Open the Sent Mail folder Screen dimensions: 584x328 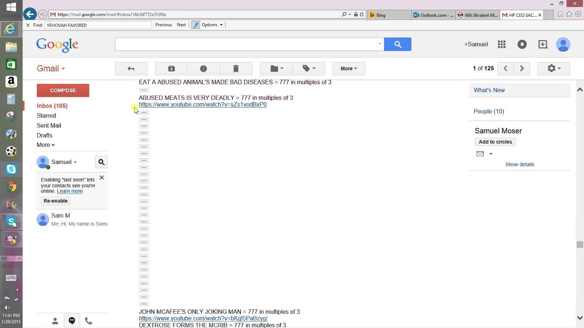tap(49, 125)
